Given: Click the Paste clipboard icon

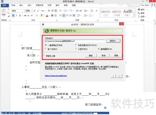Looking at the screenshot, I should tap(4, 11).
